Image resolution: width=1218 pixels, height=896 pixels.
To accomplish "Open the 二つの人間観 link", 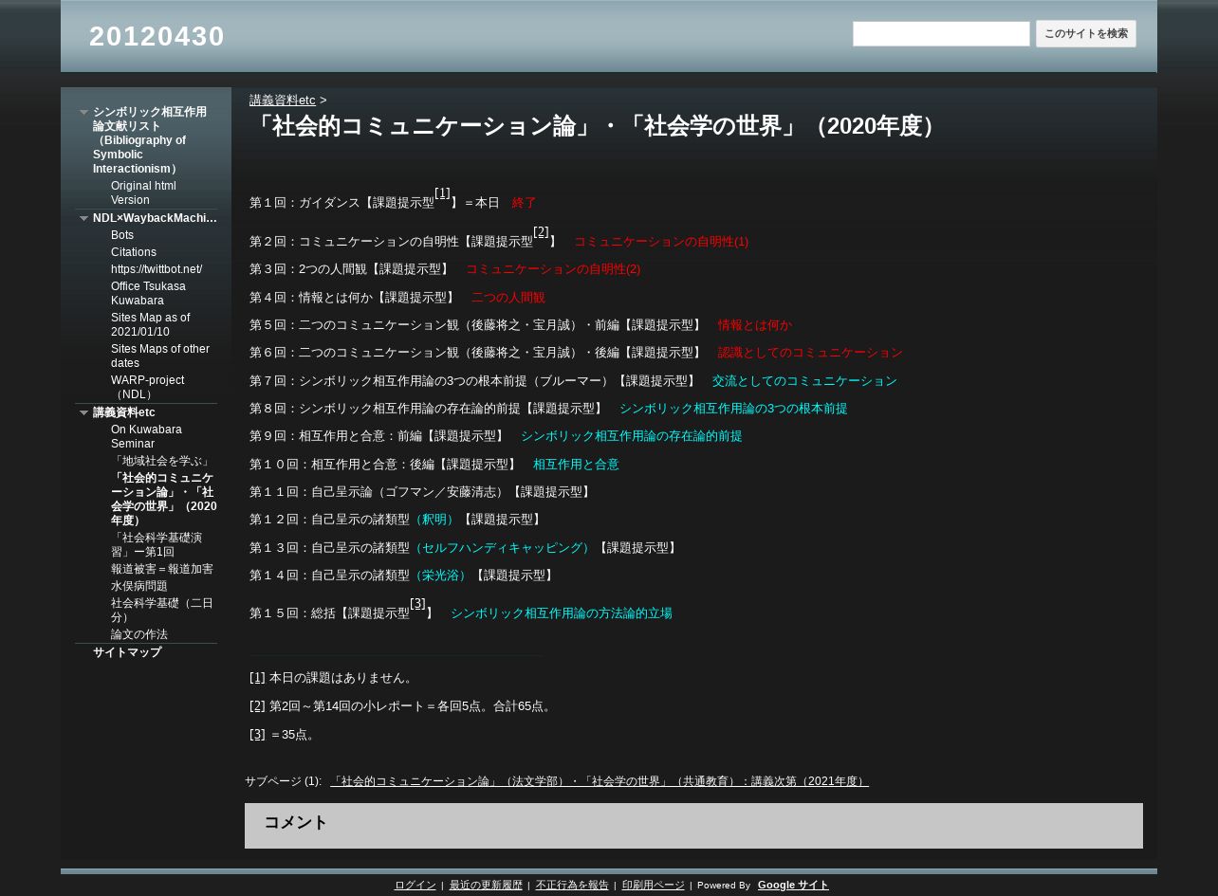I will click(x=508, y=298).
